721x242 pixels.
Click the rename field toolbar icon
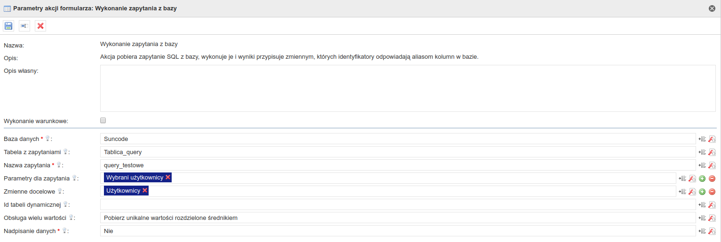(x=24, y=26)
